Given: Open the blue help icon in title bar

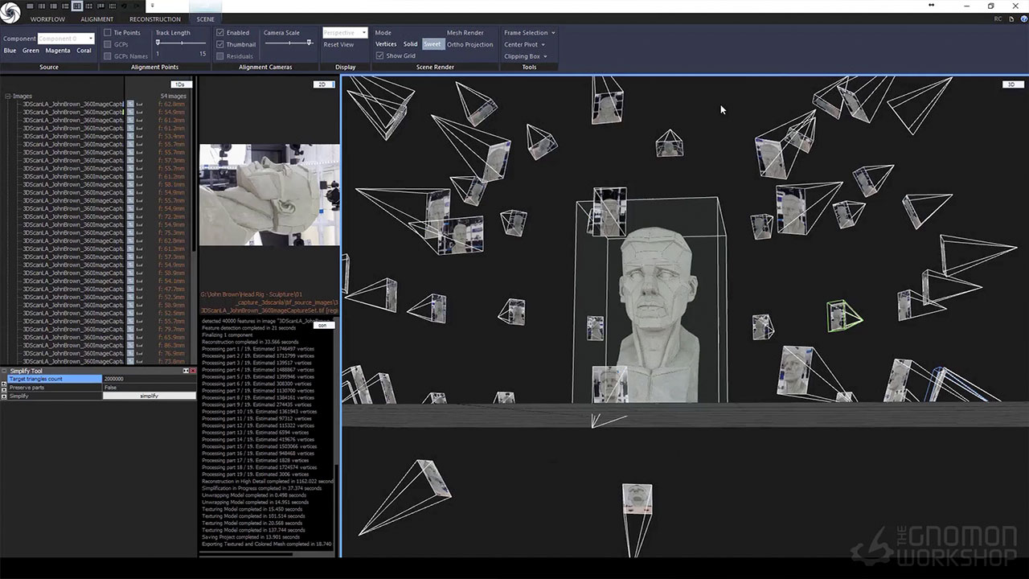Looking at the screenshot, I should [1021, 18].
